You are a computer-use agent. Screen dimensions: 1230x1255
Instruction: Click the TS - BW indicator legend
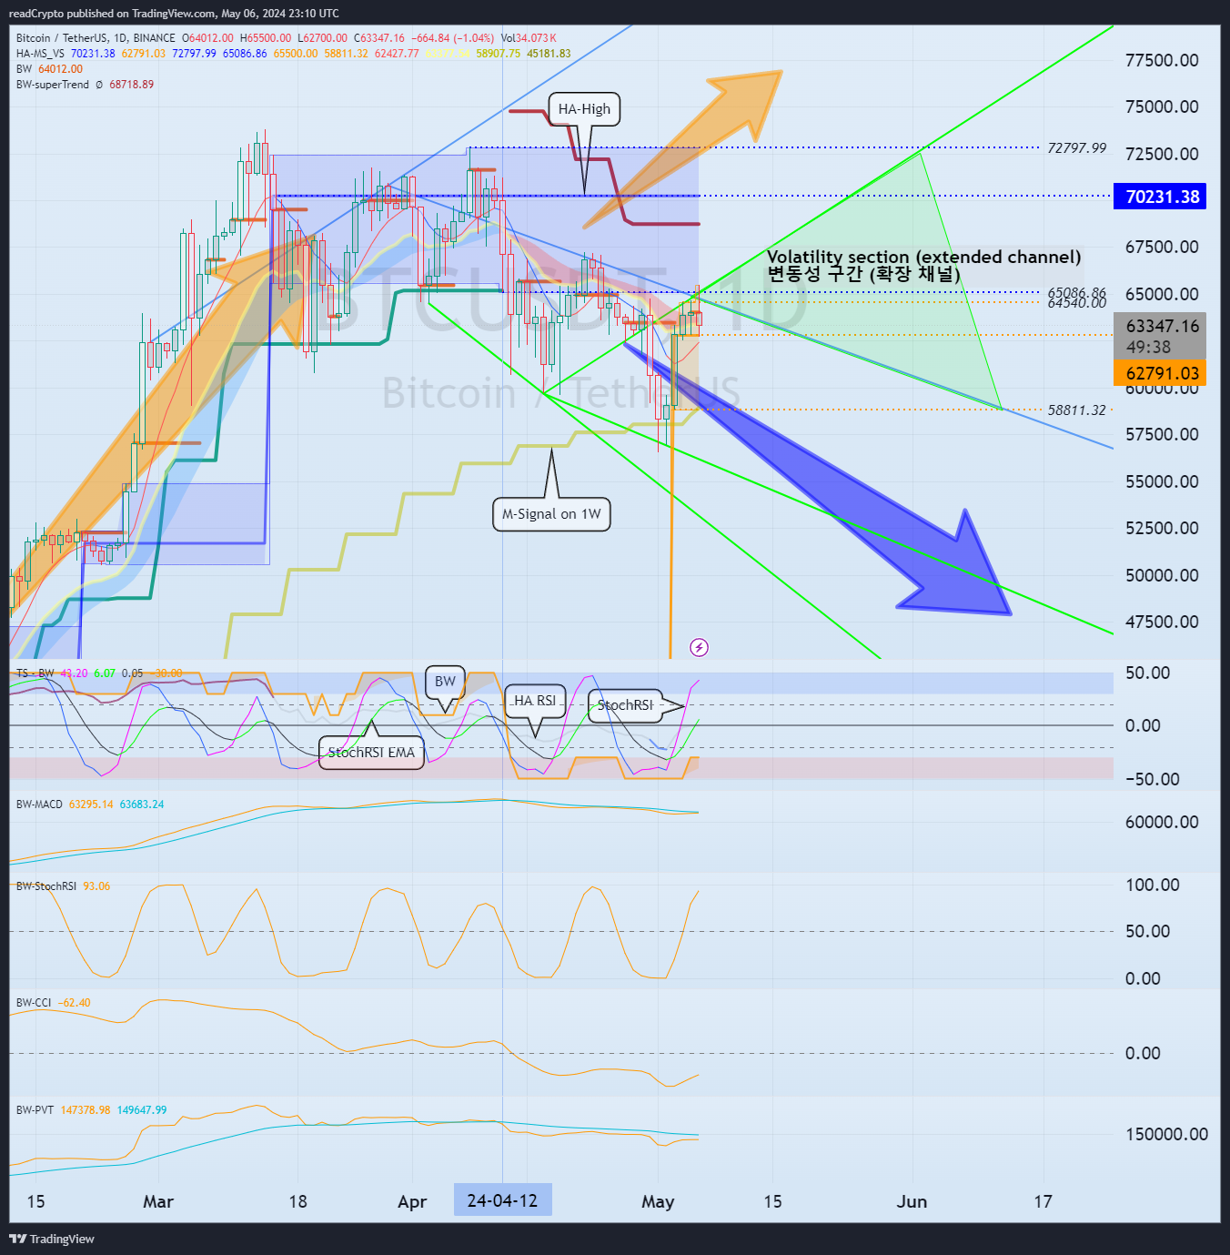tap(35, 673)
